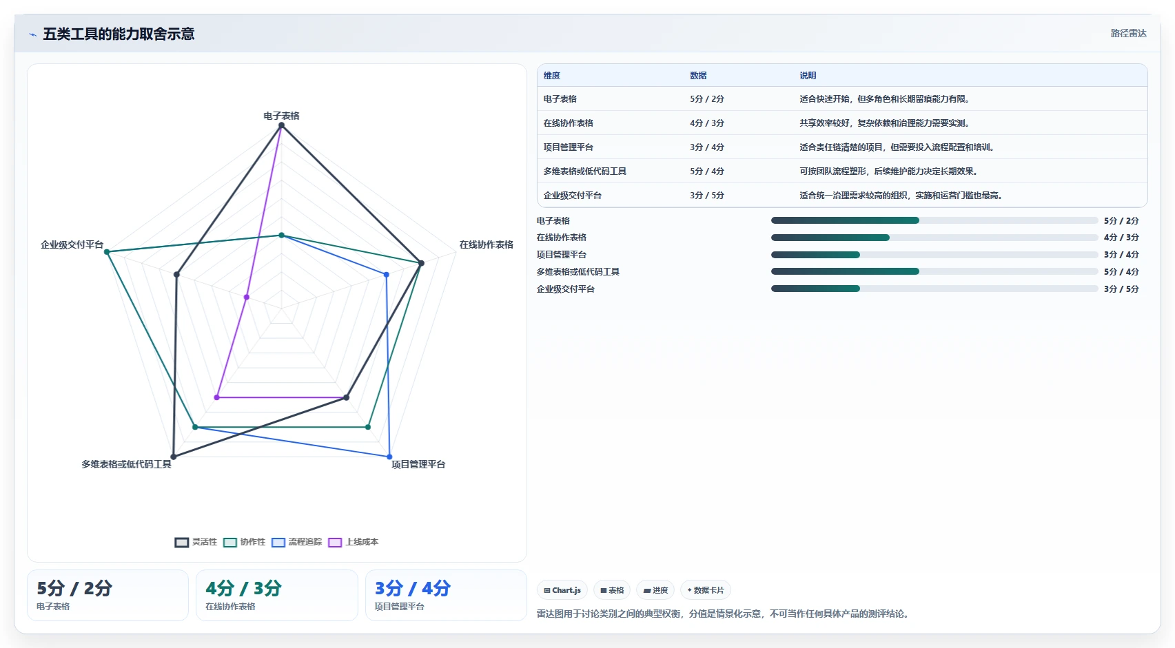The image size is (1175, 648).
Task: Click the 电子表格 progress bar
Action: 934,220
